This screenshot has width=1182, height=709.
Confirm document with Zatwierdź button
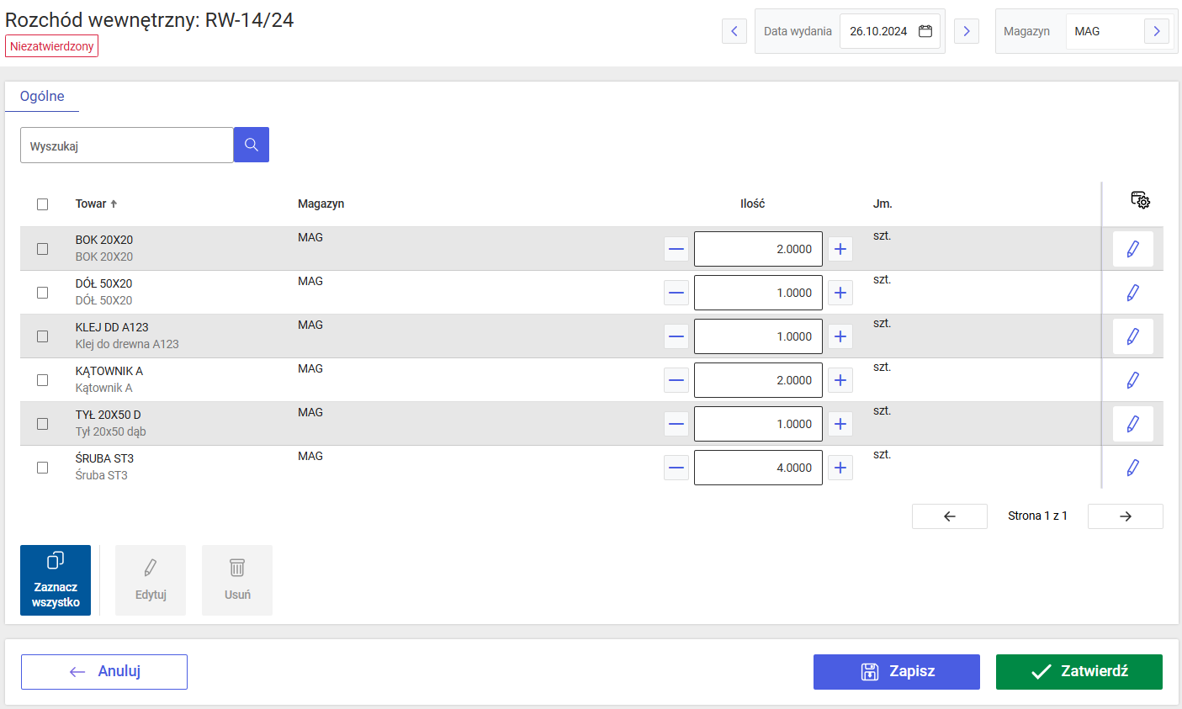click(x=1079, y=672)
